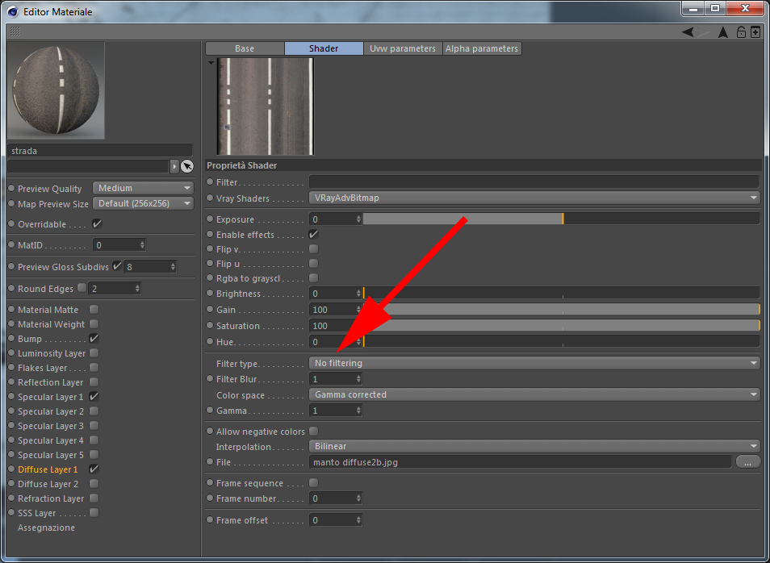Click the File path field manto diffuse2b.jpg
770x563 pixels.
521,462
